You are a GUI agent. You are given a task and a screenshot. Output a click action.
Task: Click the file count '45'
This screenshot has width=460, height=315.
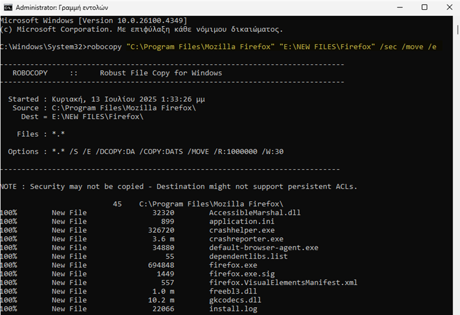[x=117, y=204]
